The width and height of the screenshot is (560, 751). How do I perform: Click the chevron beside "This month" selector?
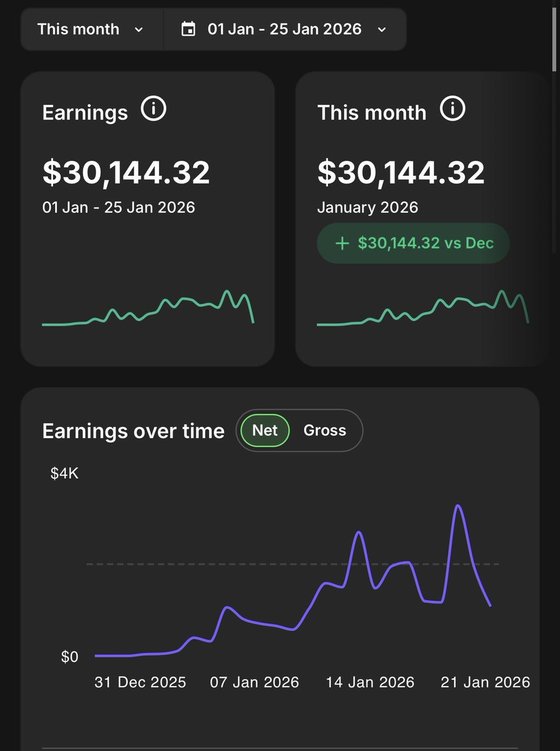139,29
